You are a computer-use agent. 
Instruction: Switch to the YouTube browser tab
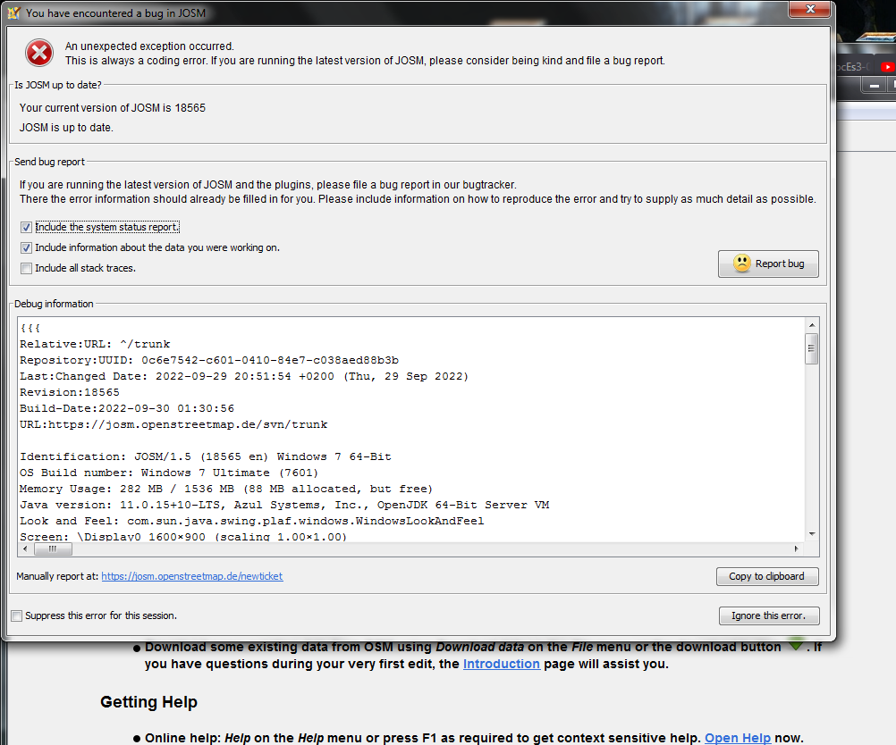click(x=887, y=67)
